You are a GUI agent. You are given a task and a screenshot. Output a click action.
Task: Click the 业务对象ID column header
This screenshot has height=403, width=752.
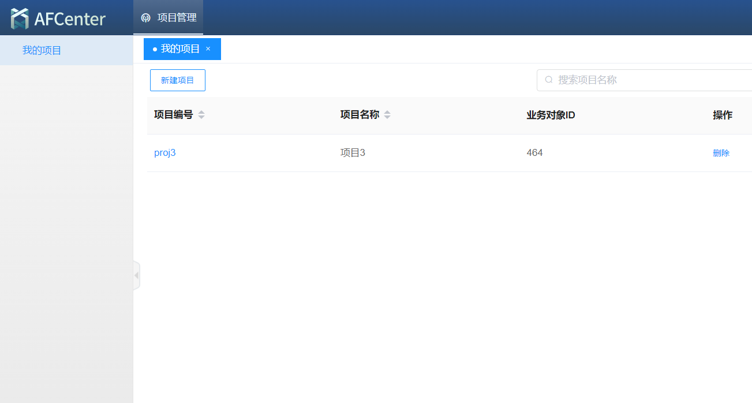pos(551,115)
